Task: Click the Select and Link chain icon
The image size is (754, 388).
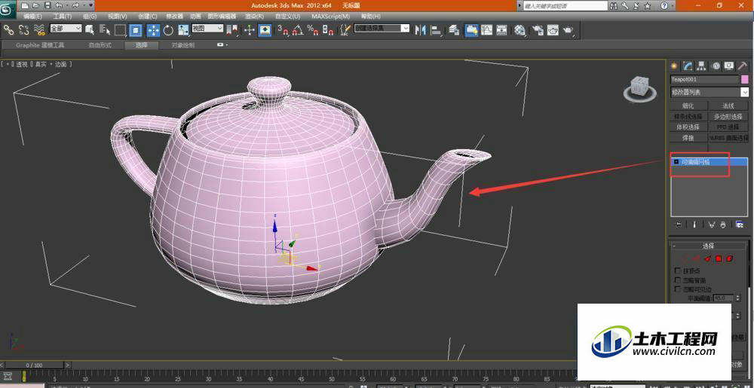Action: coord(8,30)
